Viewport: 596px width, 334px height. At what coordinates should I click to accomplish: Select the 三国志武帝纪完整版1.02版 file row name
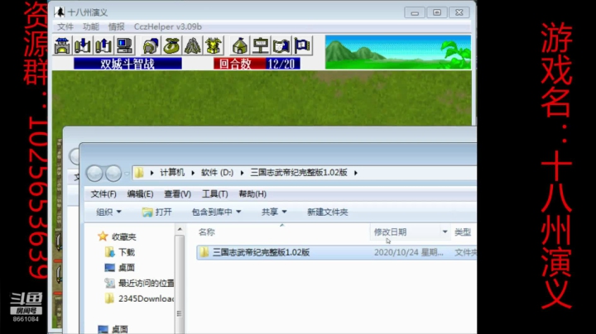(x=261, y=252)
